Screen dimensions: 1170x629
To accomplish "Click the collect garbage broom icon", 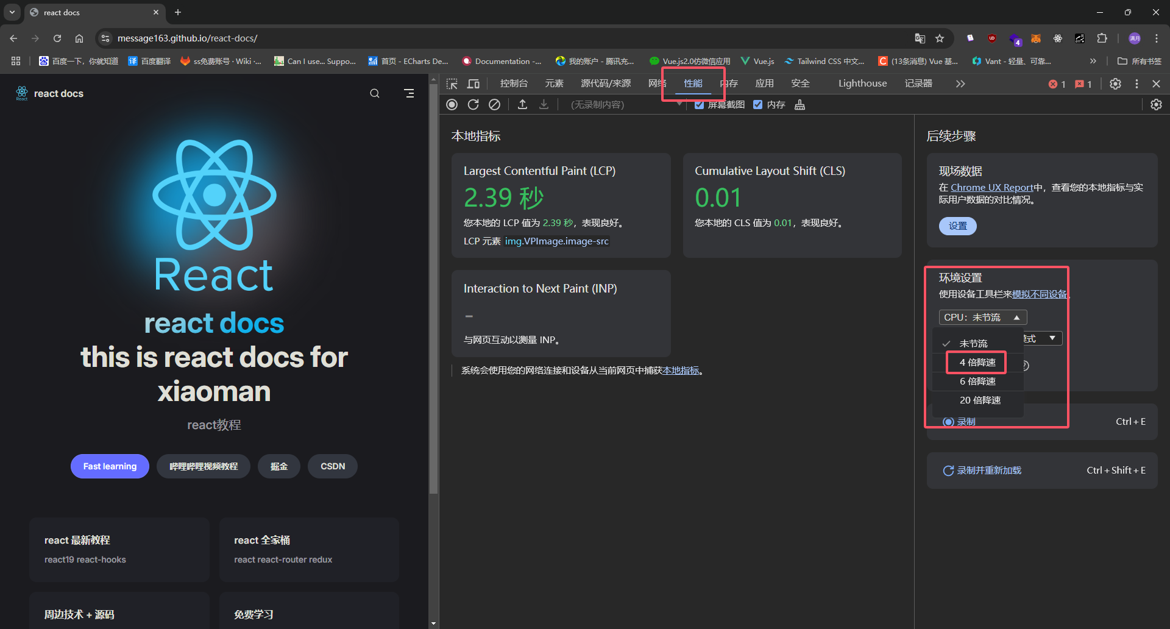I will pos(799,105).
